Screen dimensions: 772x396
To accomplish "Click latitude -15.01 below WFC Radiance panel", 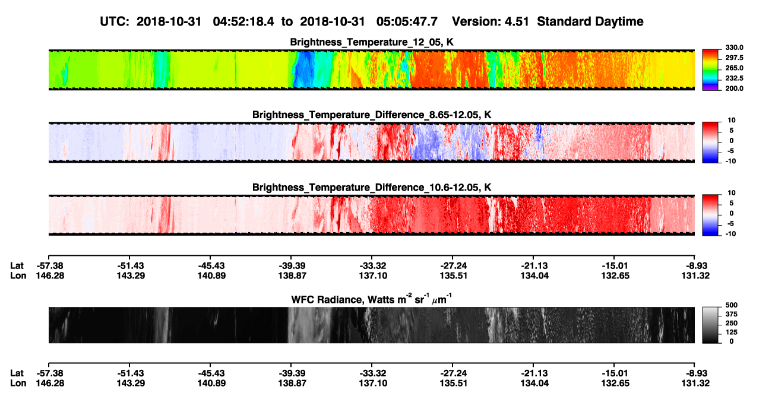I will [614, 373].
